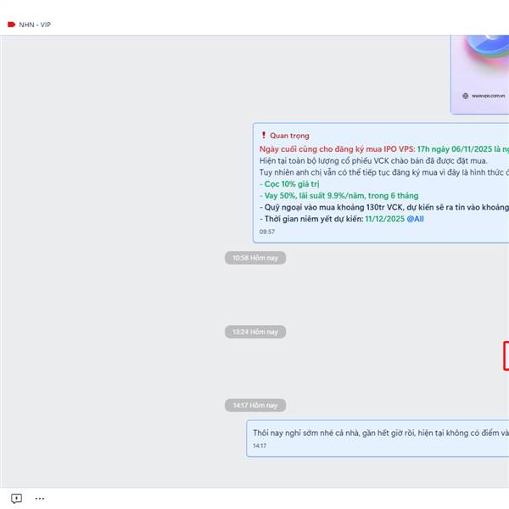Select the message starting "Thôi nay nghỉ sớm"
The image size is (509, 509).
(x=381, y=433)
